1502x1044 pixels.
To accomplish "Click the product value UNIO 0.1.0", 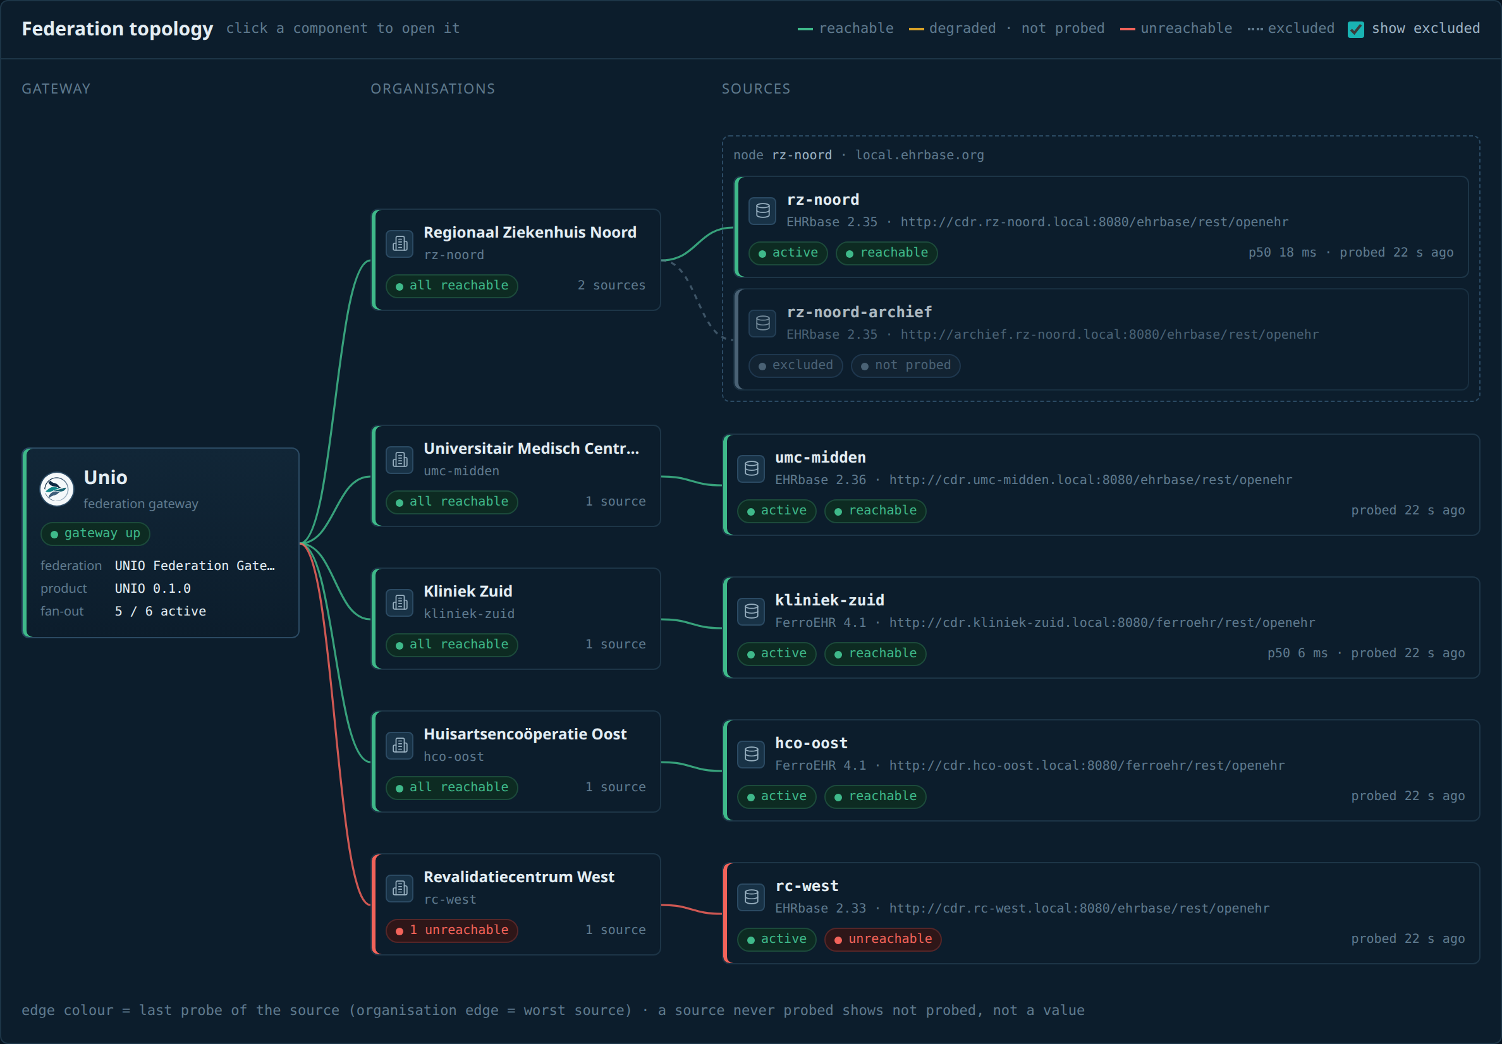I will coord(153,588).
